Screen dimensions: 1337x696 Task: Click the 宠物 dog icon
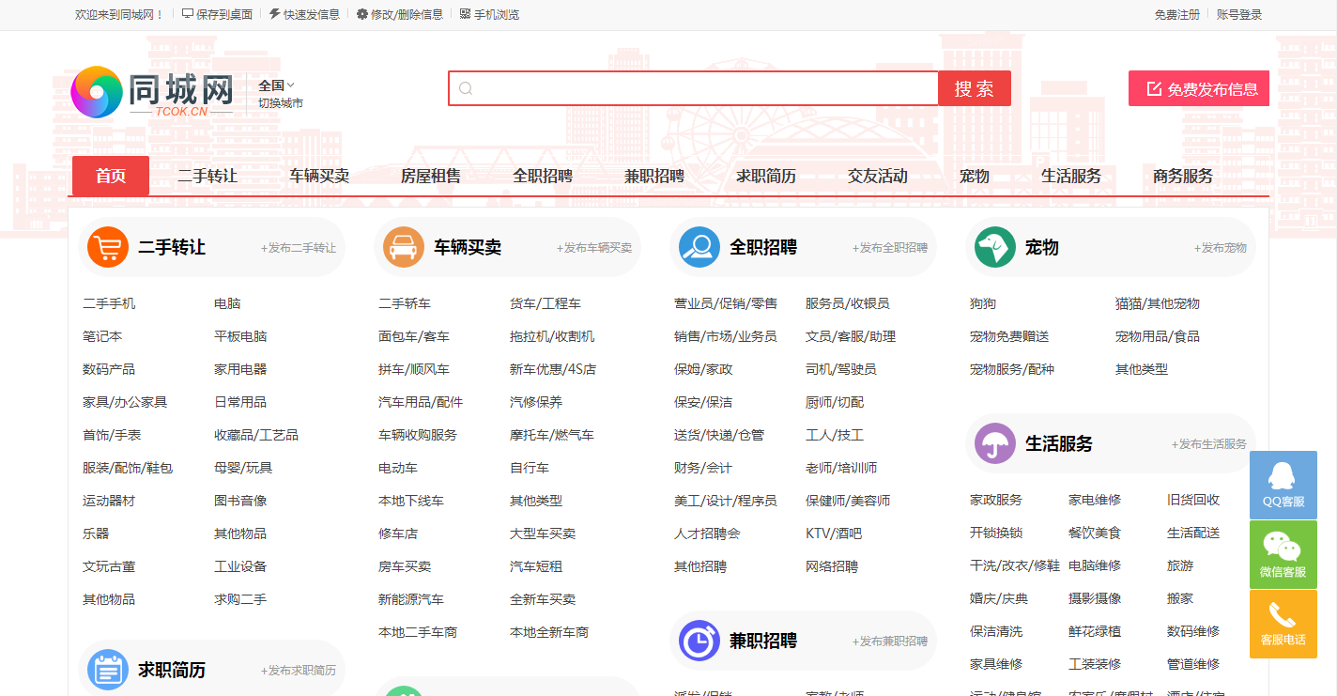click(x=994, y=247)
